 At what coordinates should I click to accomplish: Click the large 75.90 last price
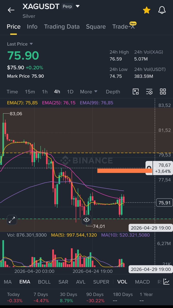23,55
